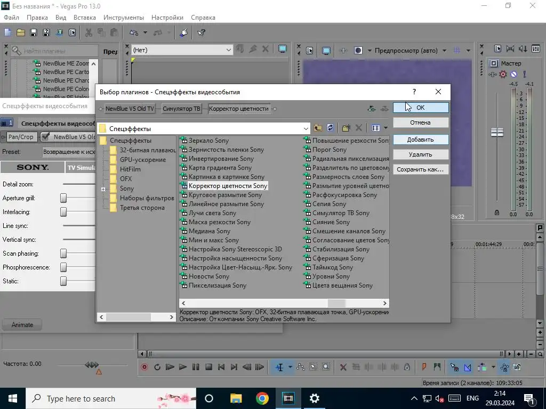546x409 pixels.
Task: Open the Инструменты menu
Action: coord(124,18)
